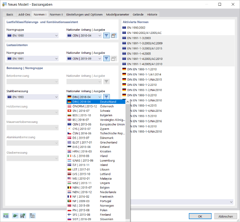This screenshot has height=222, width=240.
Task: Click the filter icon beside DIN | 2016-04
Action: [x=106, y=97]
